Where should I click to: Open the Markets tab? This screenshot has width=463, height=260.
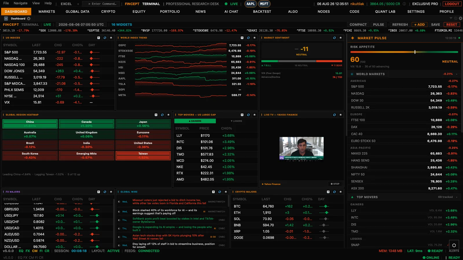click(x=47, y=12)
